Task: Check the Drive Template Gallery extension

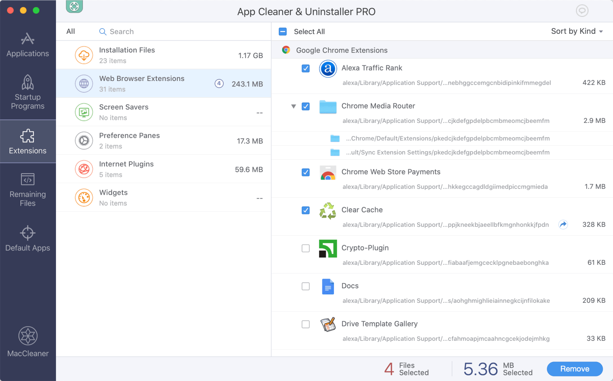Action: (x=306, y=324)
